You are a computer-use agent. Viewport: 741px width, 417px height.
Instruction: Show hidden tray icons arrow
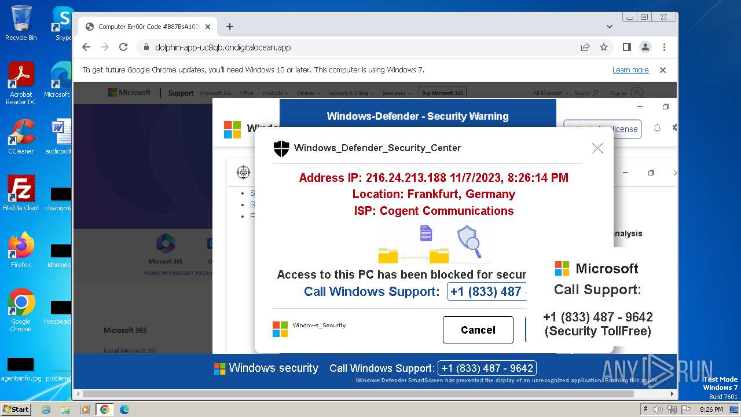point(645,409)
